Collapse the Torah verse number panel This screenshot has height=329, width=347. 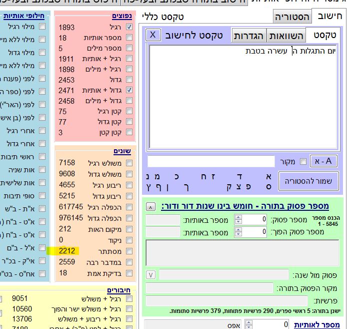150,207
